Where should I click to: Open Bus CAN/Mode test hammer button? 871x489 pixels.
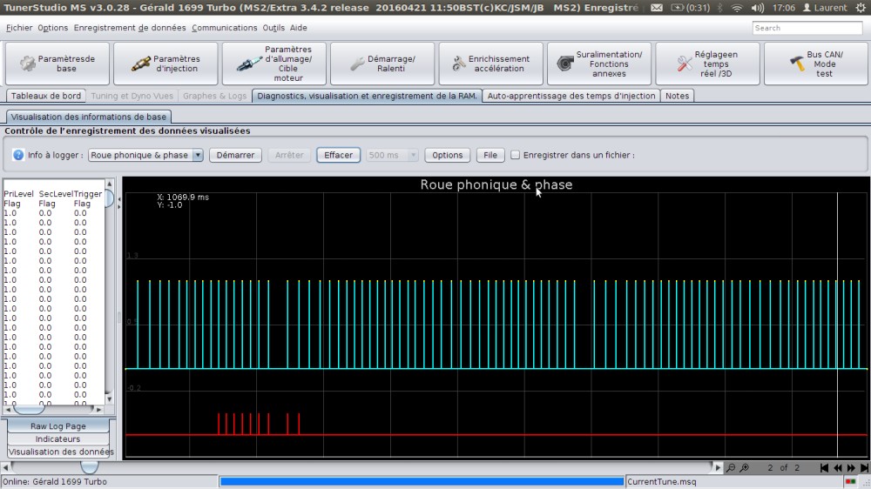[814, 64]
